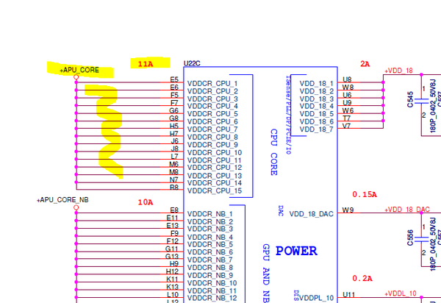
Task: Select capacitor C545 designator
Action: tap(410, 99)
